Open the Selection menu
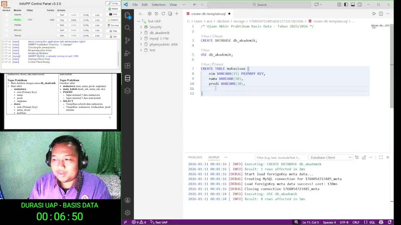This screenshot has height=225, width=401. click(159, 5)
